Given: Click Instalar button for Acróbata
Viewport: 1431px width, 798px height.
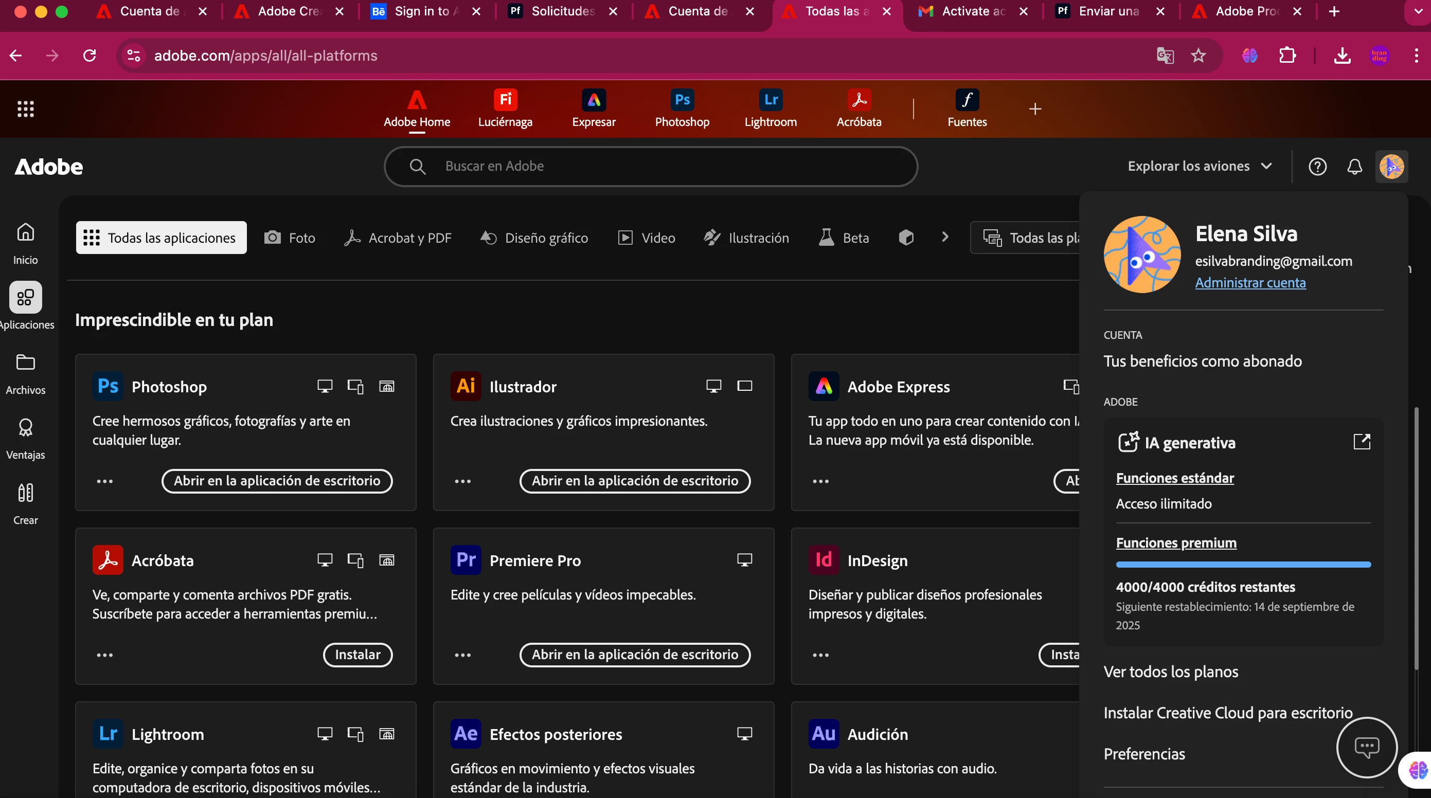Looking at the screenshot, I should tap(357, 655).
